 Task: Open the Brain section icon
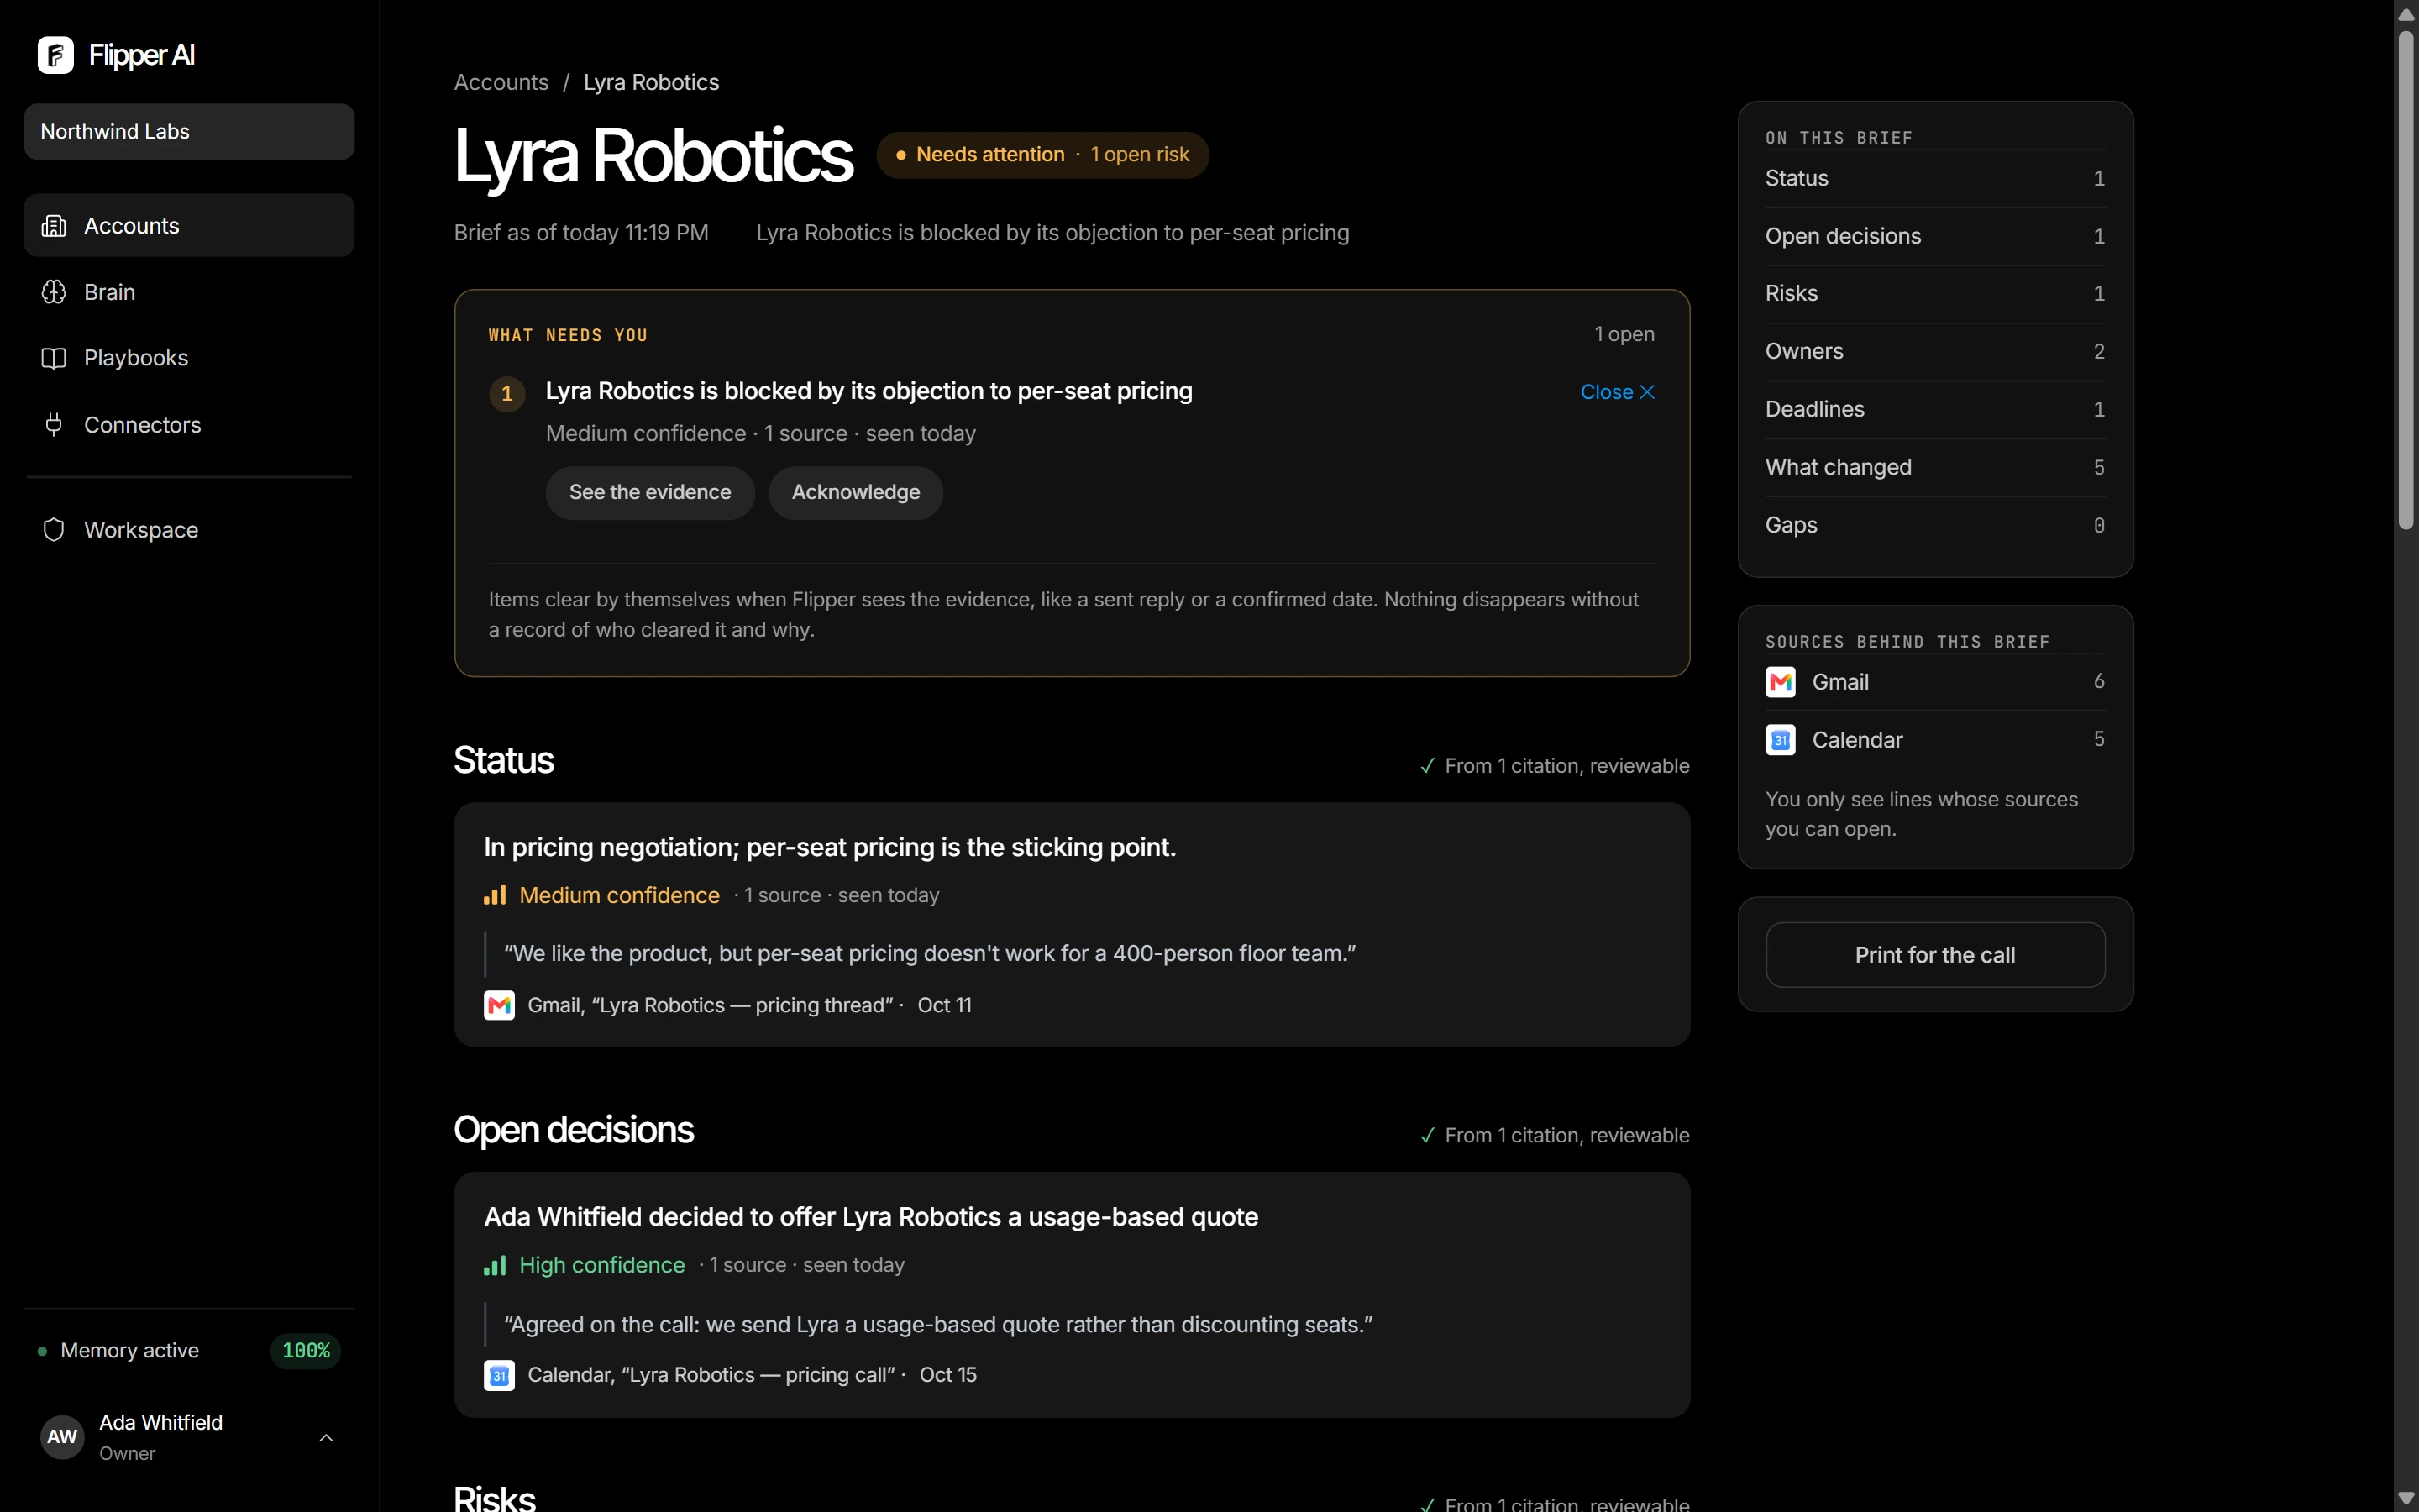pos(54,292)
